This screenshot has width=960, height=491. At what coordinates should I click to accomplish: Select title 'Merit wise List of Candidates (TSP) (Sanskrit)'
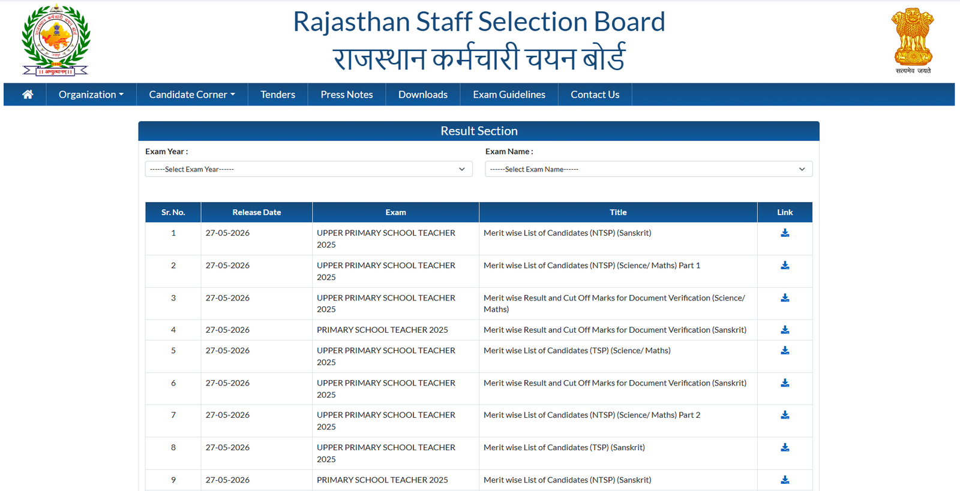point(564,448)
